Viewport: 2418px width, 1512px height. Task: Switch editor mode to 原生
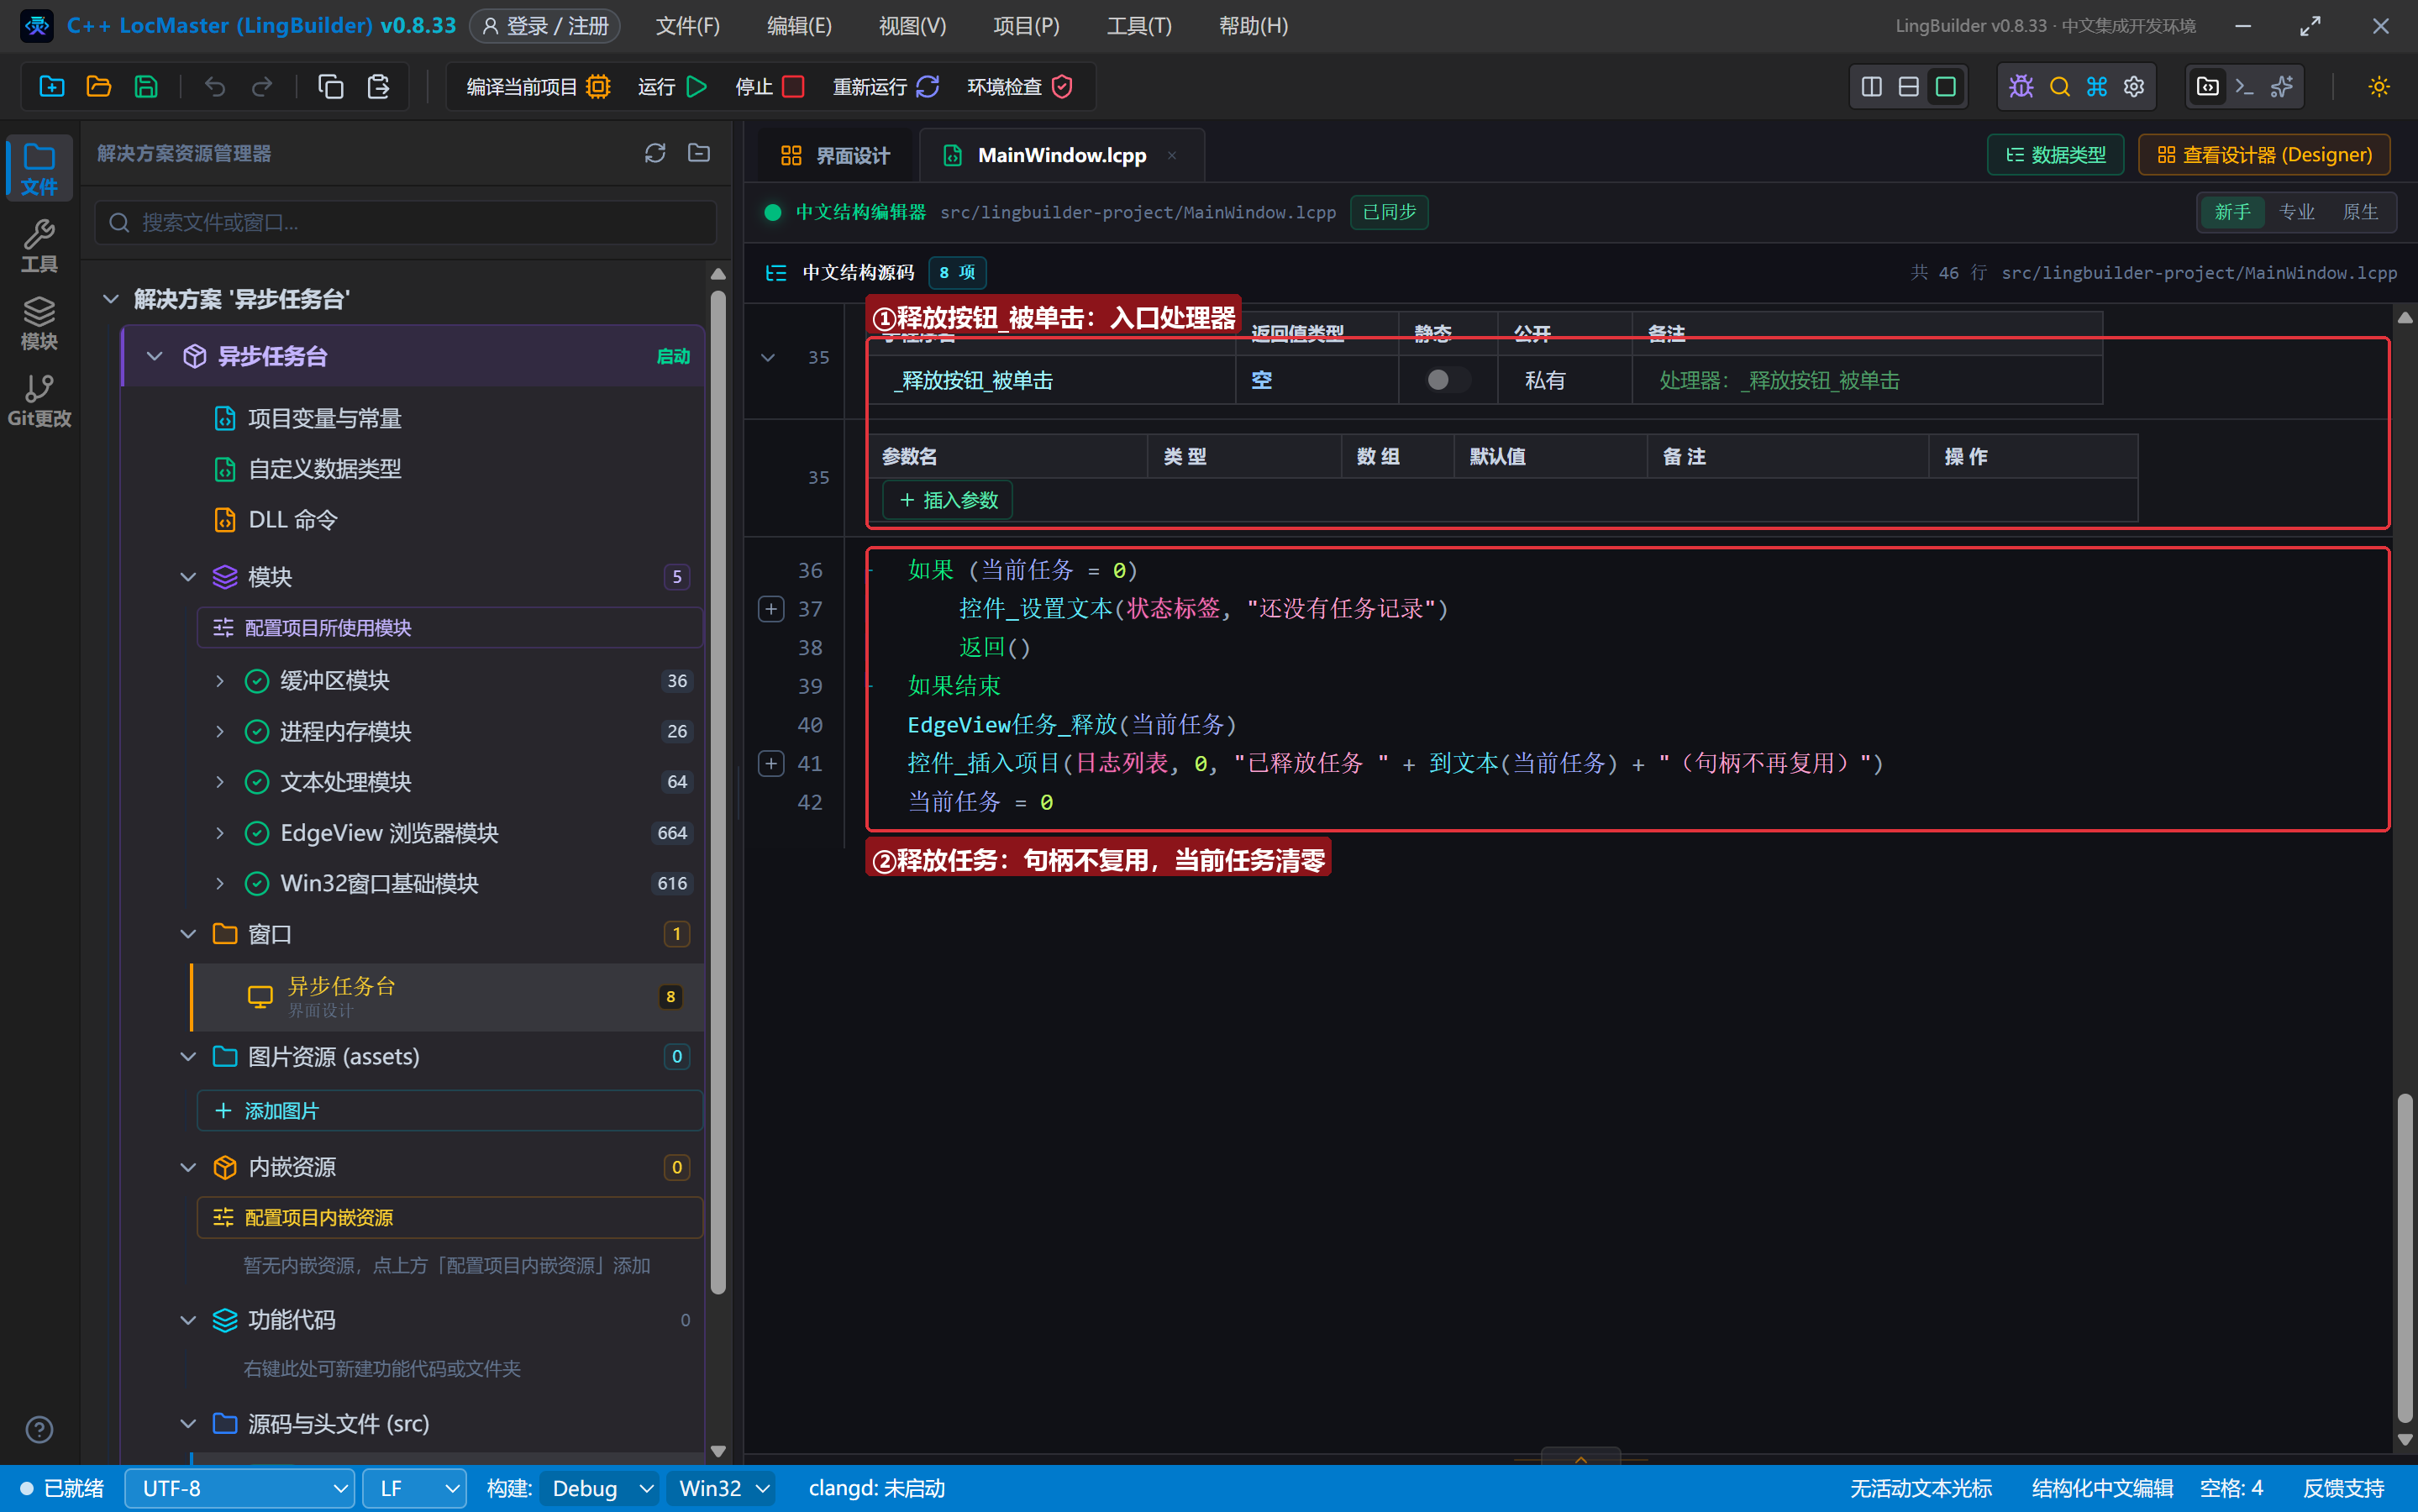(x=2360, y=212)
